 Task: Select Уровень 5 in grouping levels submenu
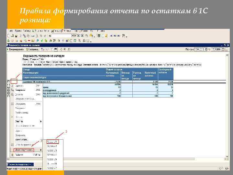pos(53,159)
